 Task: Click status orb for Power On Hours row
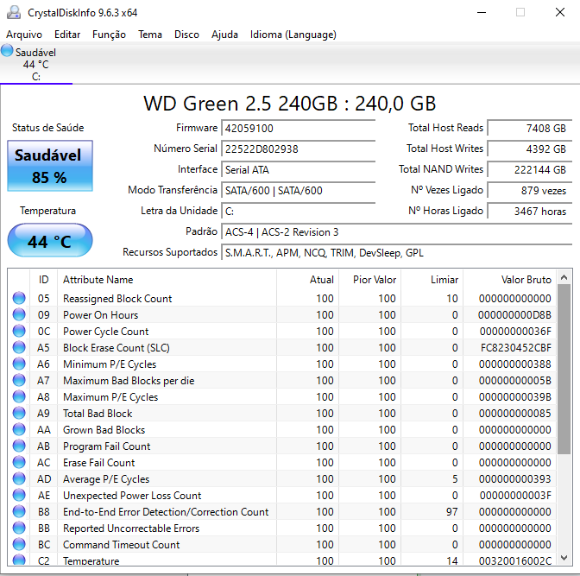click(19, 314)
